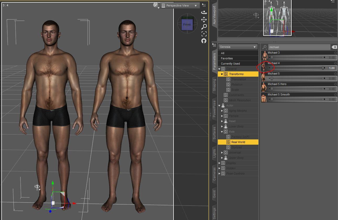Expand the Pose Controls group arrow
This screenshot has width=338, height=220.
click(x=219, y=173)
